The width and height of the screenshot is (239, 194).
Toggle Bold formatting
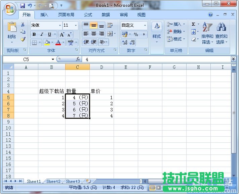pos(34,34)
